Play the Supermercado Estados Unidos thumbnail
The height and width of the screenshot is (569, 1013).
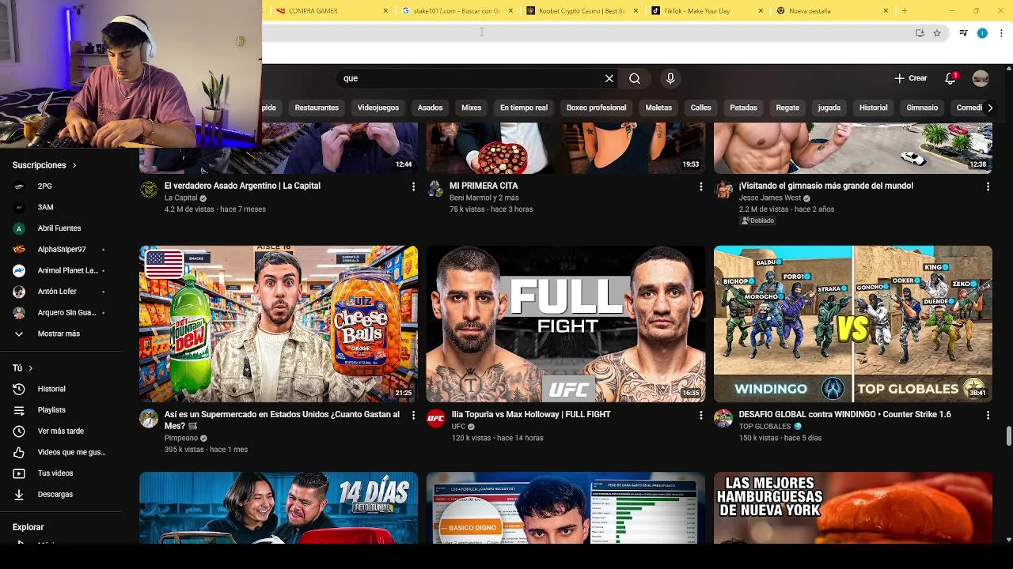click(x=279, y=324)
